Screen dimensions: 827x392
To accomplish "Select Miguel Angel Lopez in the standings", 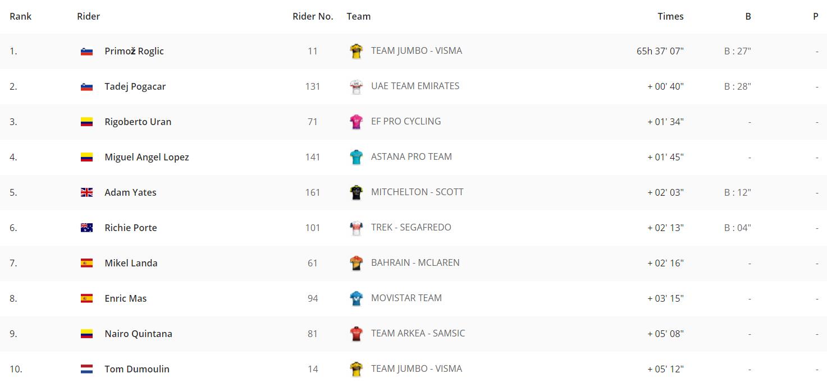I will [x=147, y=157].
